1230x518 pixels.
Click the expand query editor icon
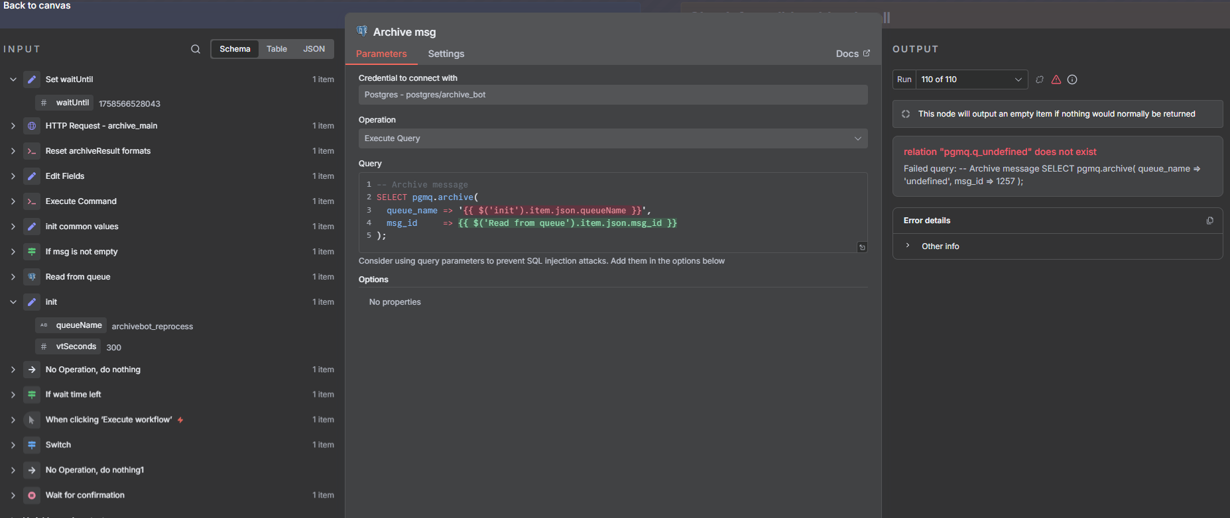coord(862,247)
